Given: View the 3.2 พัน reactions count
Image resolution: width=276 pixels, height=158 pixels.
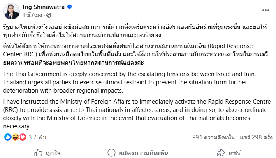Looking at the screenshot, I should (37, 137).
